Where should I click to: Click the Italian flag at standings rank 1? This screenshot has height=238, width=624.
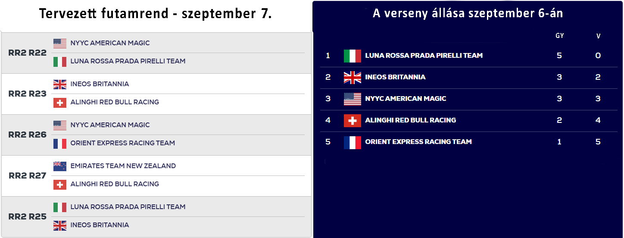point(353,56)
